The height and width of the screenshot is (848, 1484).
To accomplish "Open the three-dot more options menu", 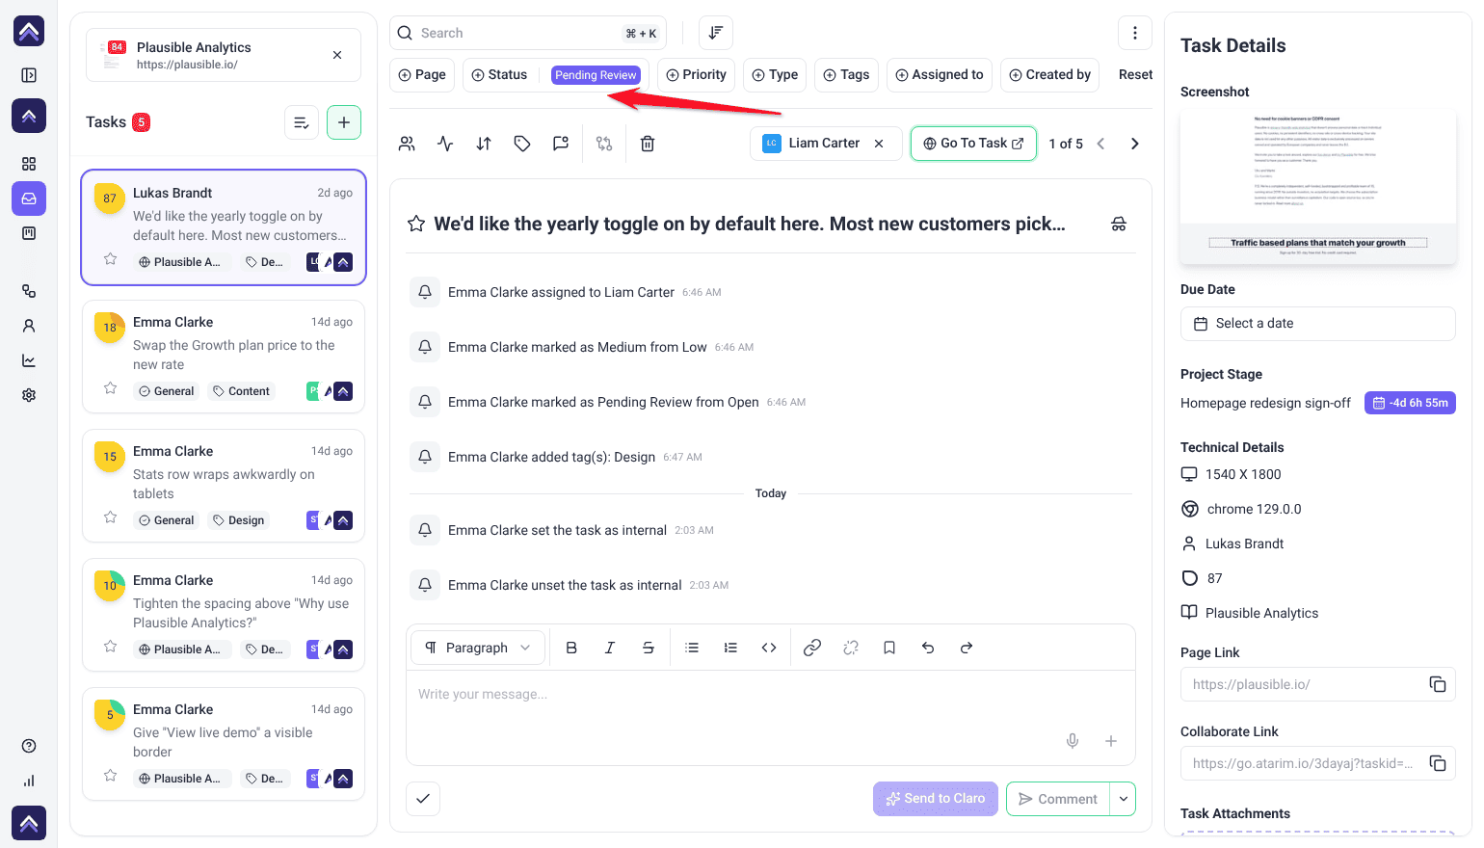I will (x=1135, y=33).
